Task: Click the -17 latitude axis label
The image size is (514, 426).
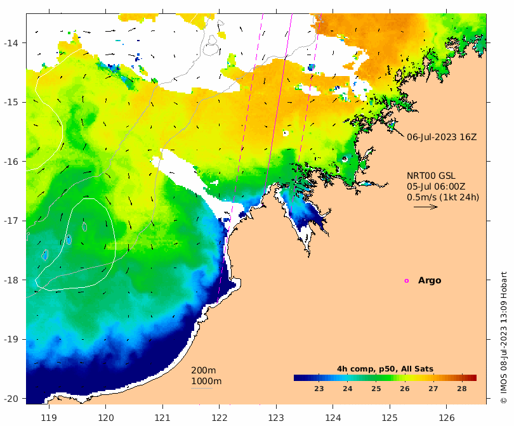Action: tap(11, 221)
